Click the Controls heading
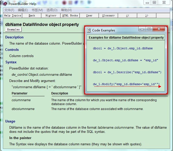This screenshot has width=173, height=151. point(12,50)
